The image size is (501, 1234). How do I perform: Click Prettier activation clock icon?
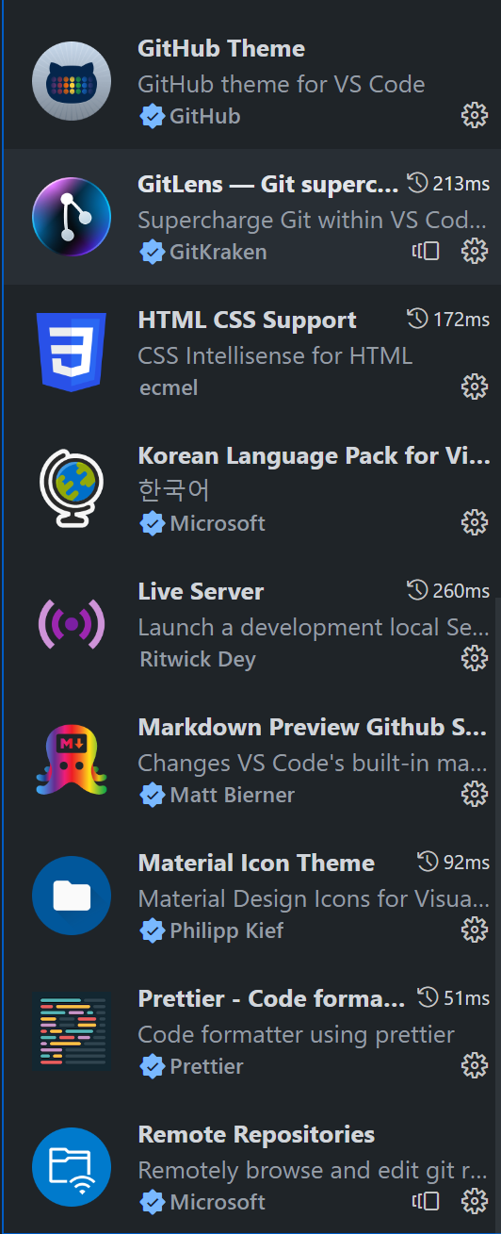428,998
